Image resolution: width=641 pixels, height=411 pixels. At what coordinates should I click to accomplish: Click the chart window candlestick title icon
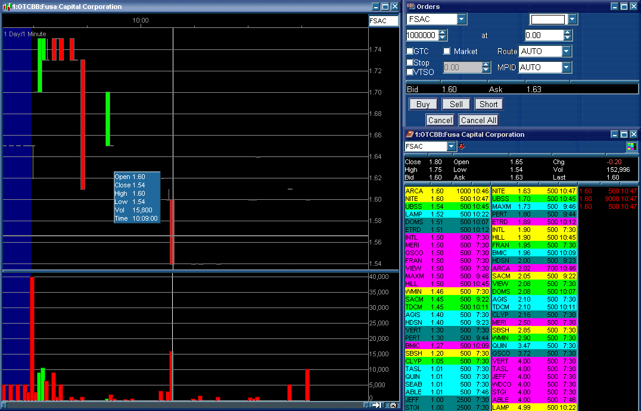pyautogui.click(x=7, y=7)
